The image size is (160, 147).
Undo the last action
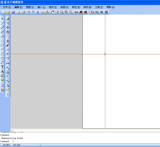[28, 12]
